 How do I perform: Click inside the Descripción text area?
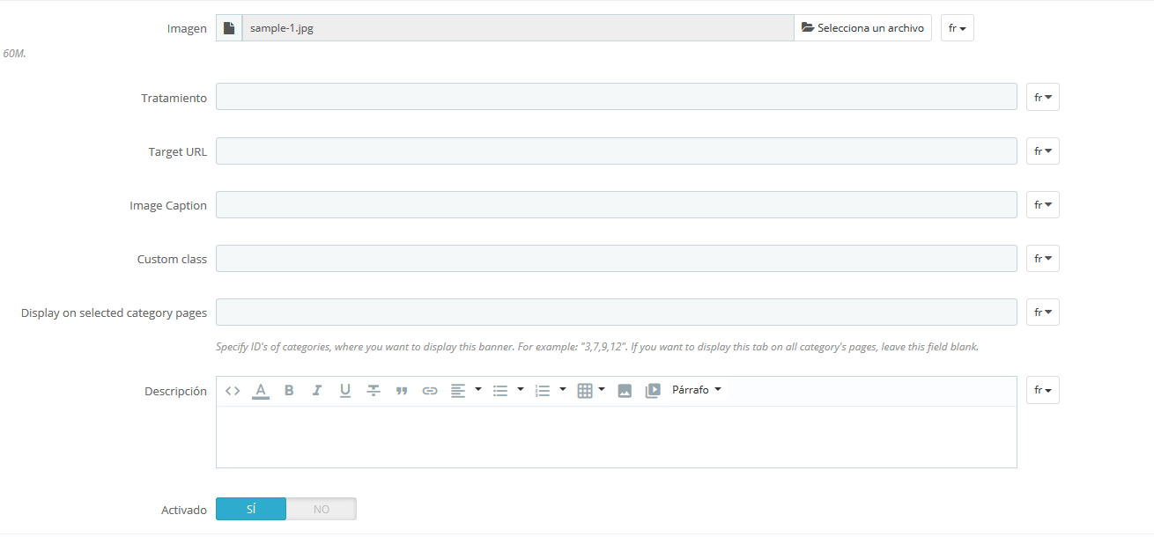[x=617, y=437]
